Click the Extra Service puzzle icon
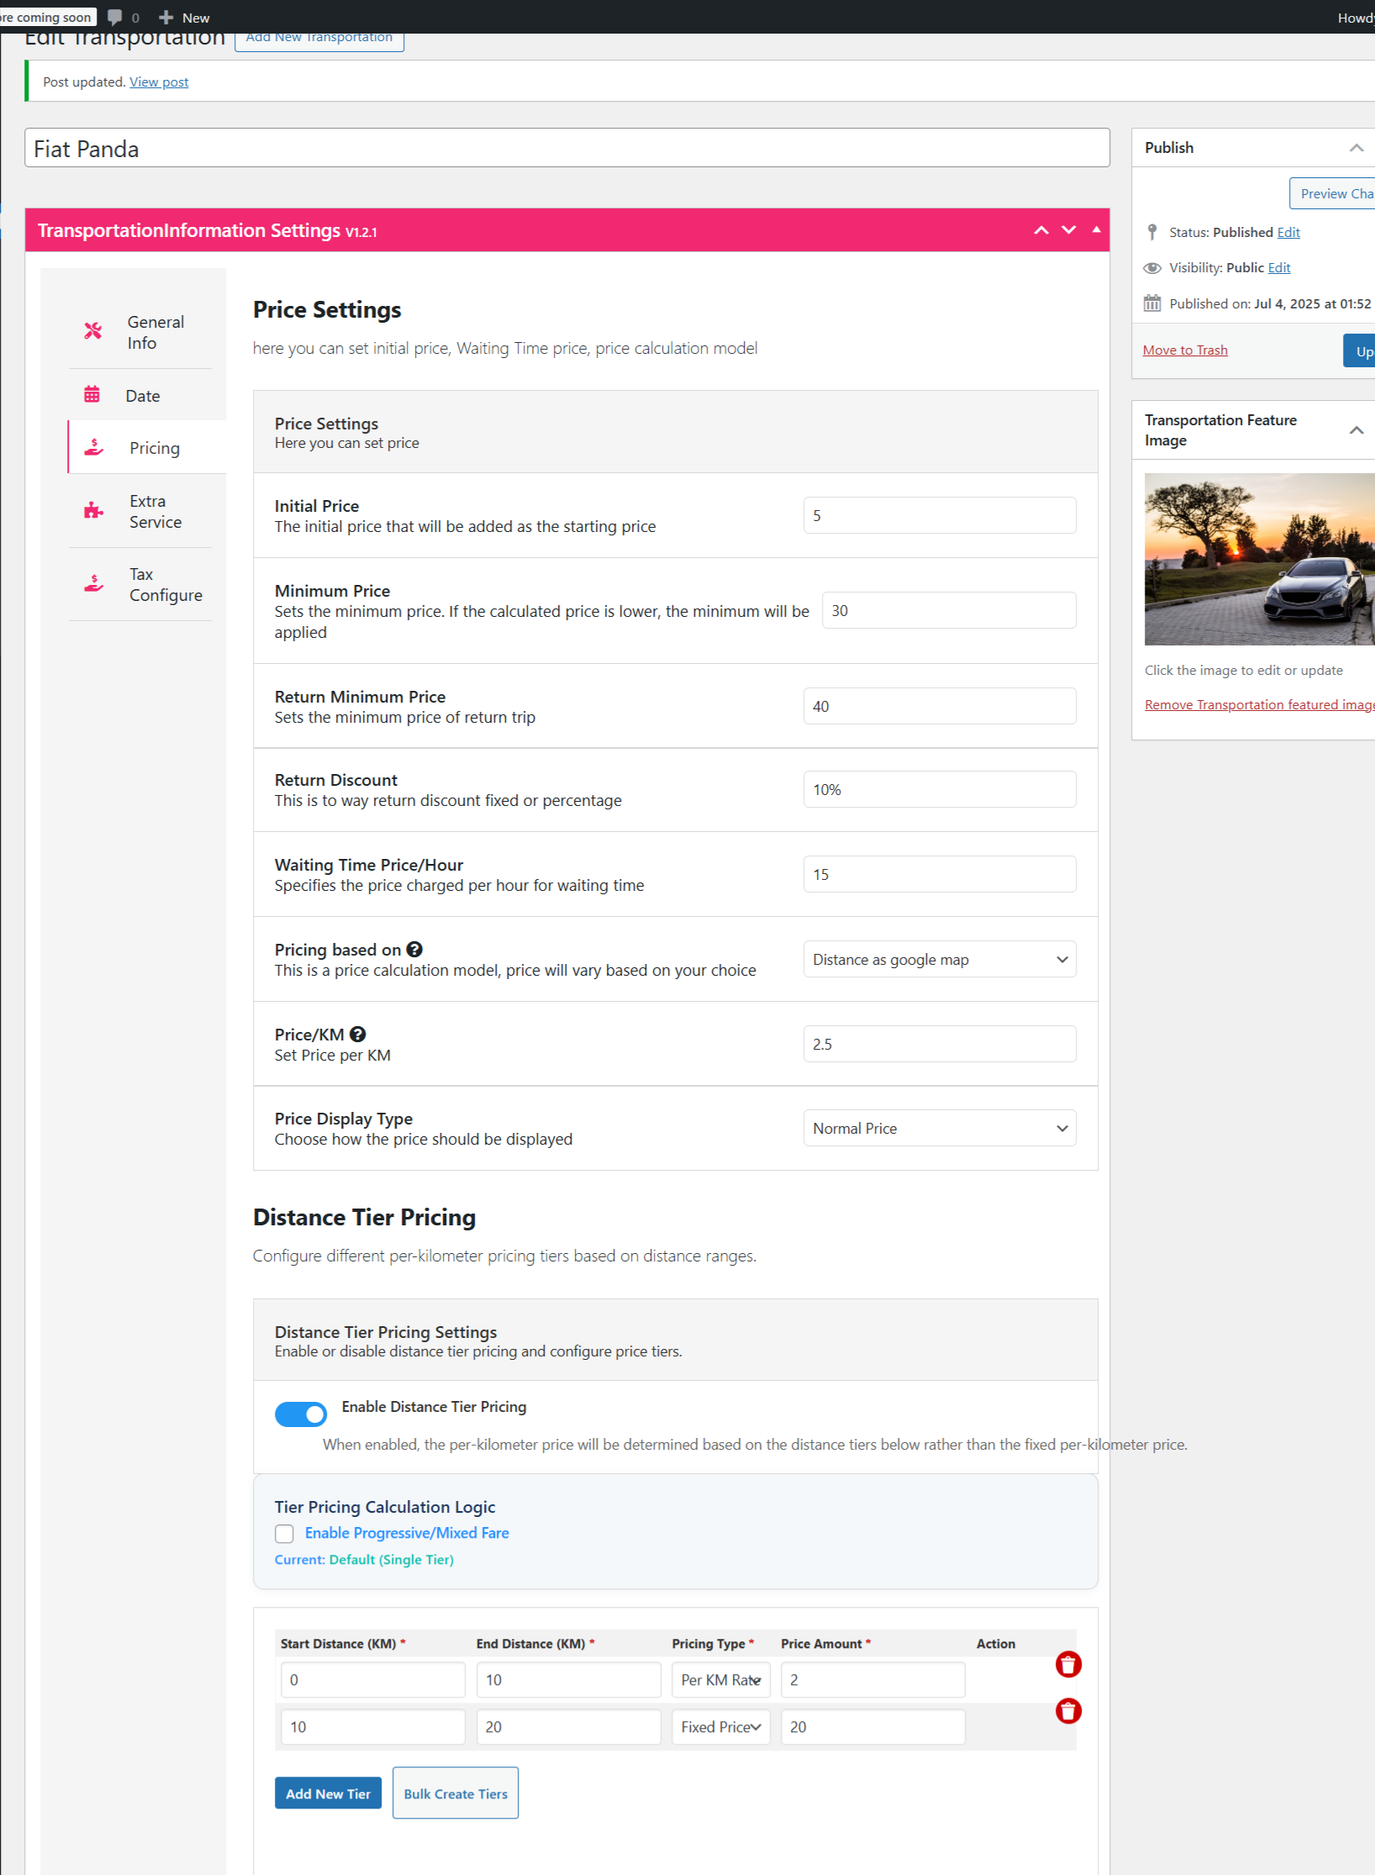The image size is (1375, 1875). [x=93, y=510]
